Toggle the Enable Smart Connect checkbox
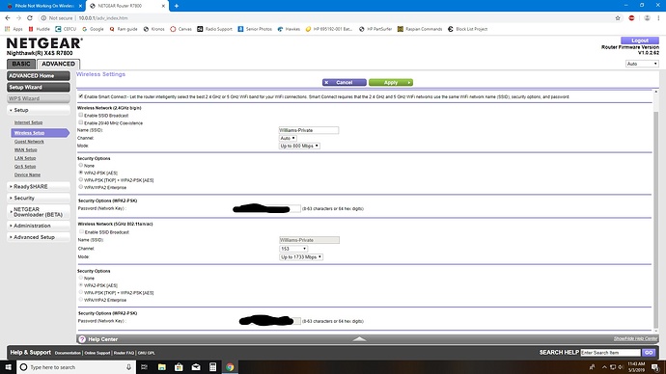 point(81,96)
